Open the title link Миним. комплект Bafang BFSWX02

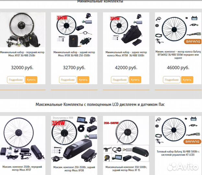[x=178, y=55]
